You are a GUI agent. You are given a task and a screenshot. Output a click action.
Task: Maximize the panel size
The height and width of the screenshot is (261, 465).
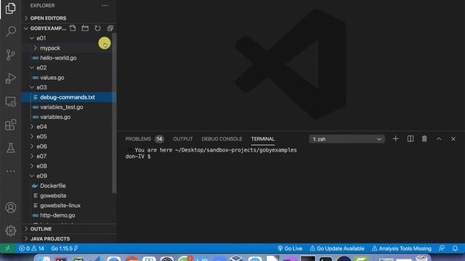tap(439, 138)
